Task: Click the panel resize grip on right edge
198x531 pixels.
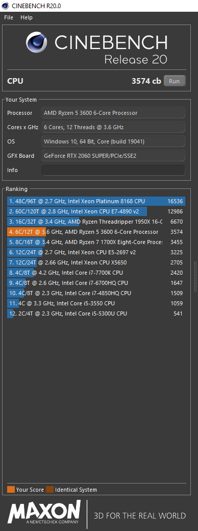Action: [x=195, y=276]
